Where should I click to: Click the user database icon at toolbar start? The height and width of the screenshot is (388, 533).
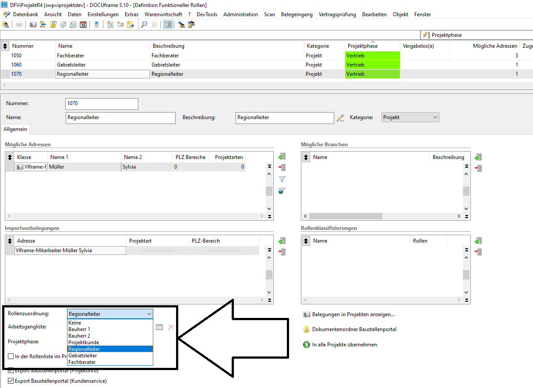point(6,25)
